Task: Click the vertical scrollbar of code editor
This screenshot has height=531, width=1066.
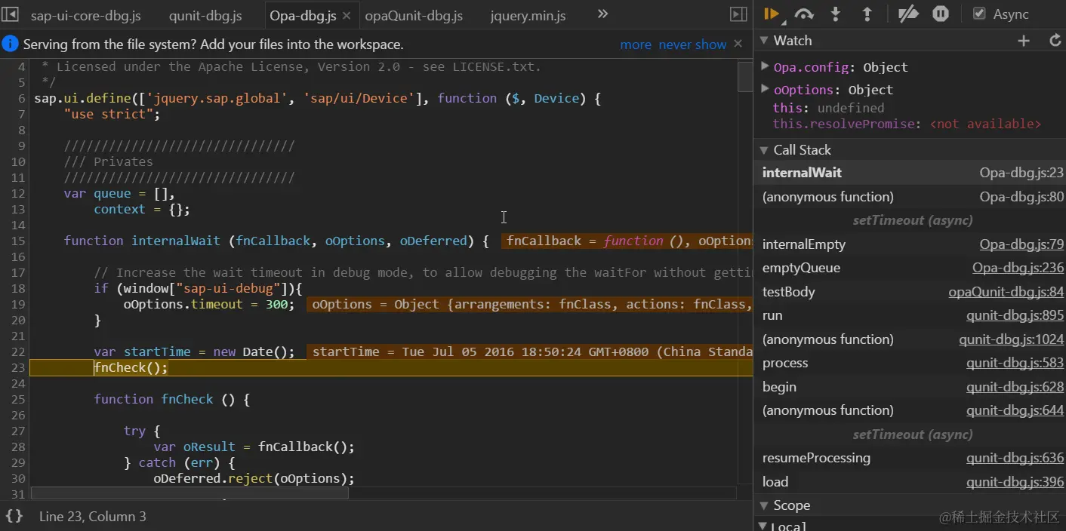Action: pos(744,75)
